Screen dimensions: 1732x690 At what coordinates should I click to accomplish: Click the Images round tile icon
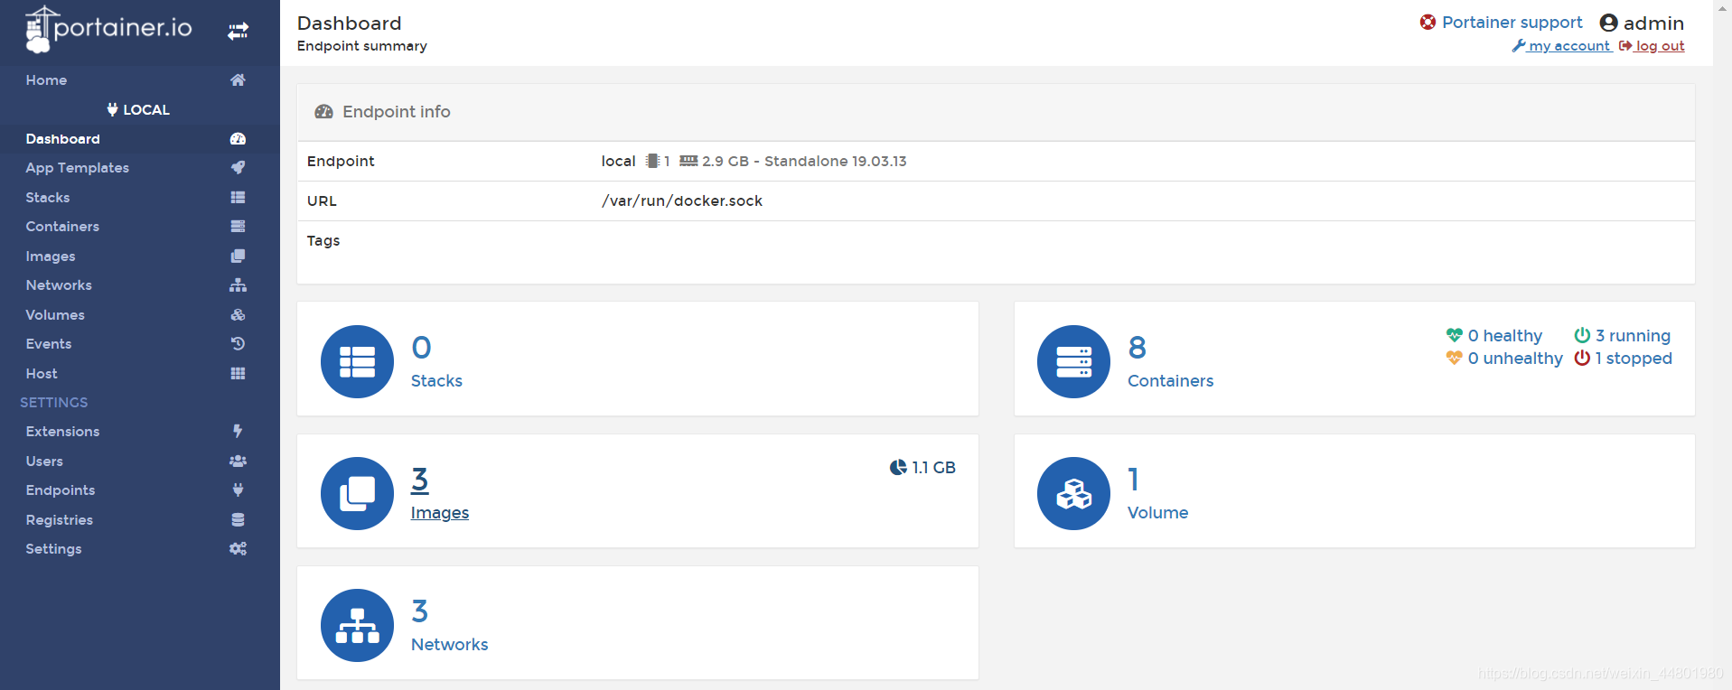(x=357, y=493)
